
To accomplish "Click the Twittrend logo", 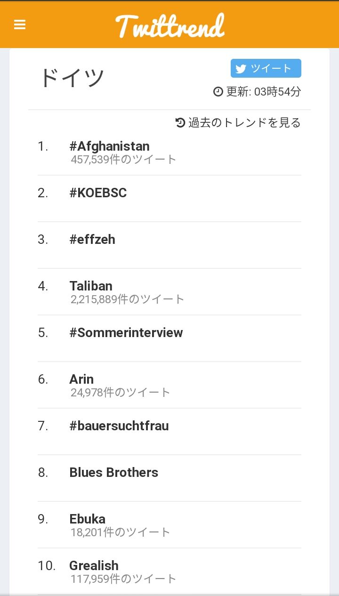I will 170,25.
